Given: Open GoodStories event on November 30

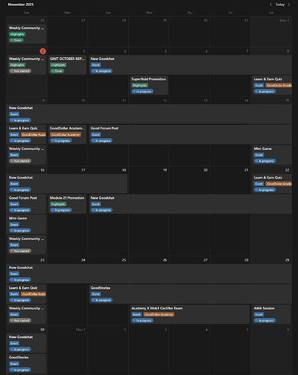Looking at the screenshot, I should (x=26, y=364).
